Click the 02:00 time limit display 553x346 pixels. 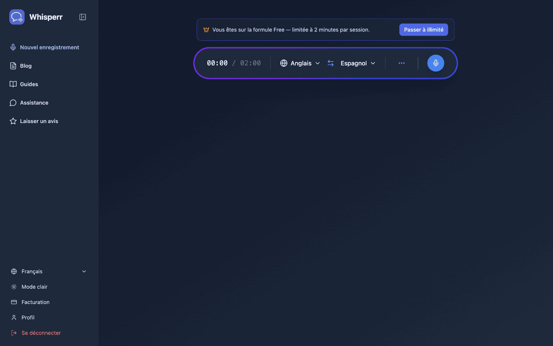251,63
